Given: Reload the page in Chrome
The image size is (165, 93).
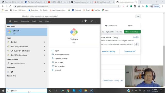Looking at the screenshot, I should pyautogui.click(x=10, y=6).
